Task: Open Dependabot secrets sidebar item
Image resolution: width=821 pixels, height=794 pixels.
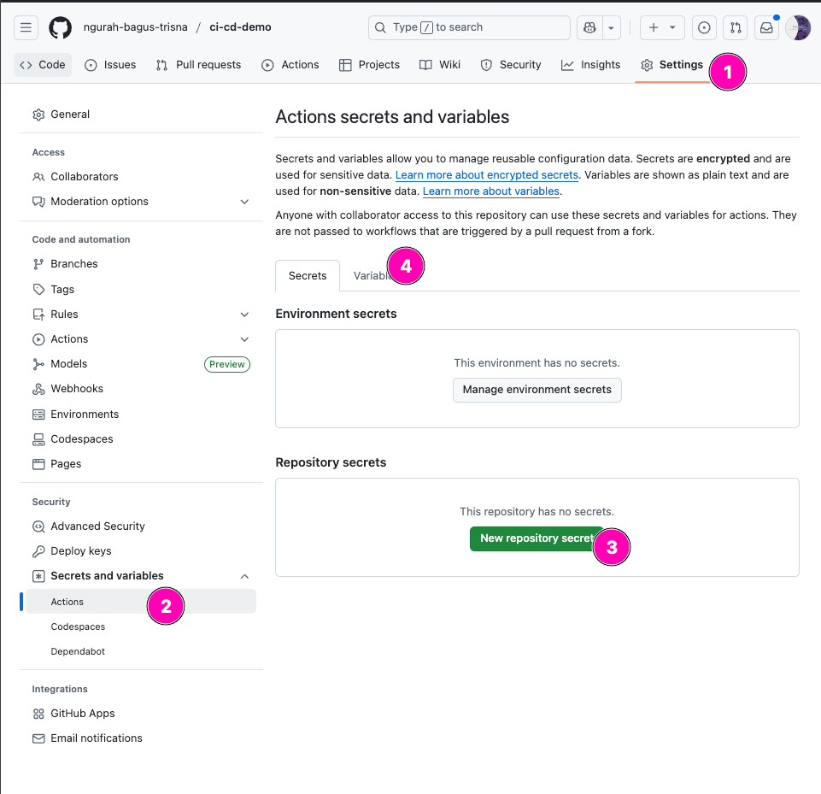Action: [x=78, y=652]
